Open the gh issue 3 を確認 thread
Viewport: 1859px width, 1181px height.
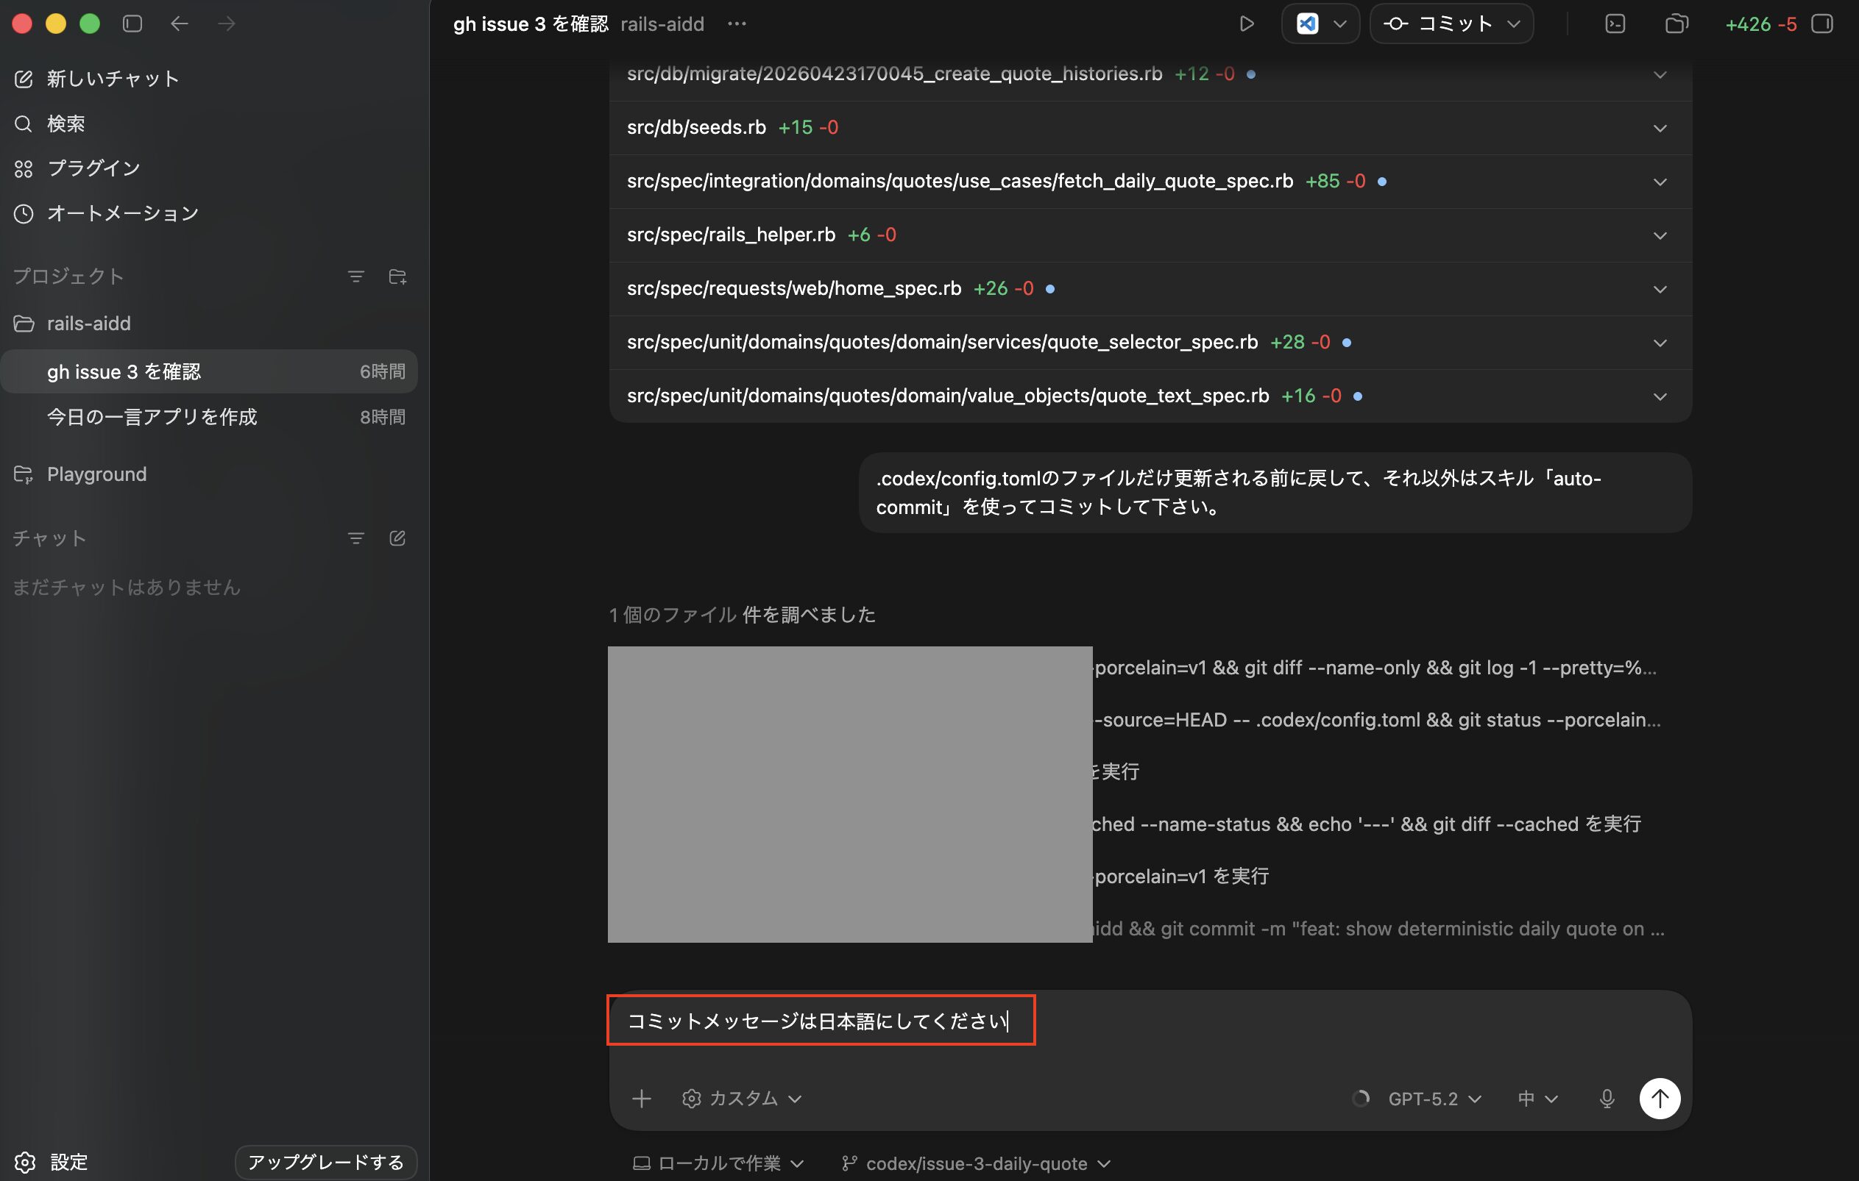point(208,371)
